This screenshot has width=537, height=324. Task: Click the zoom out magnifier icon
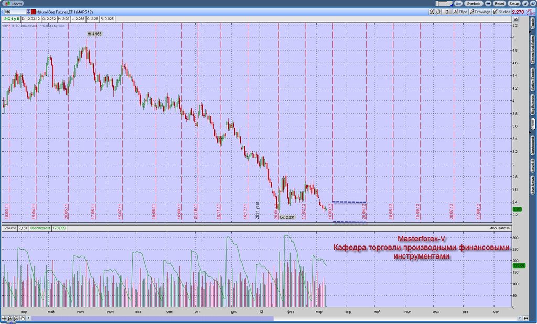point(16,319)
